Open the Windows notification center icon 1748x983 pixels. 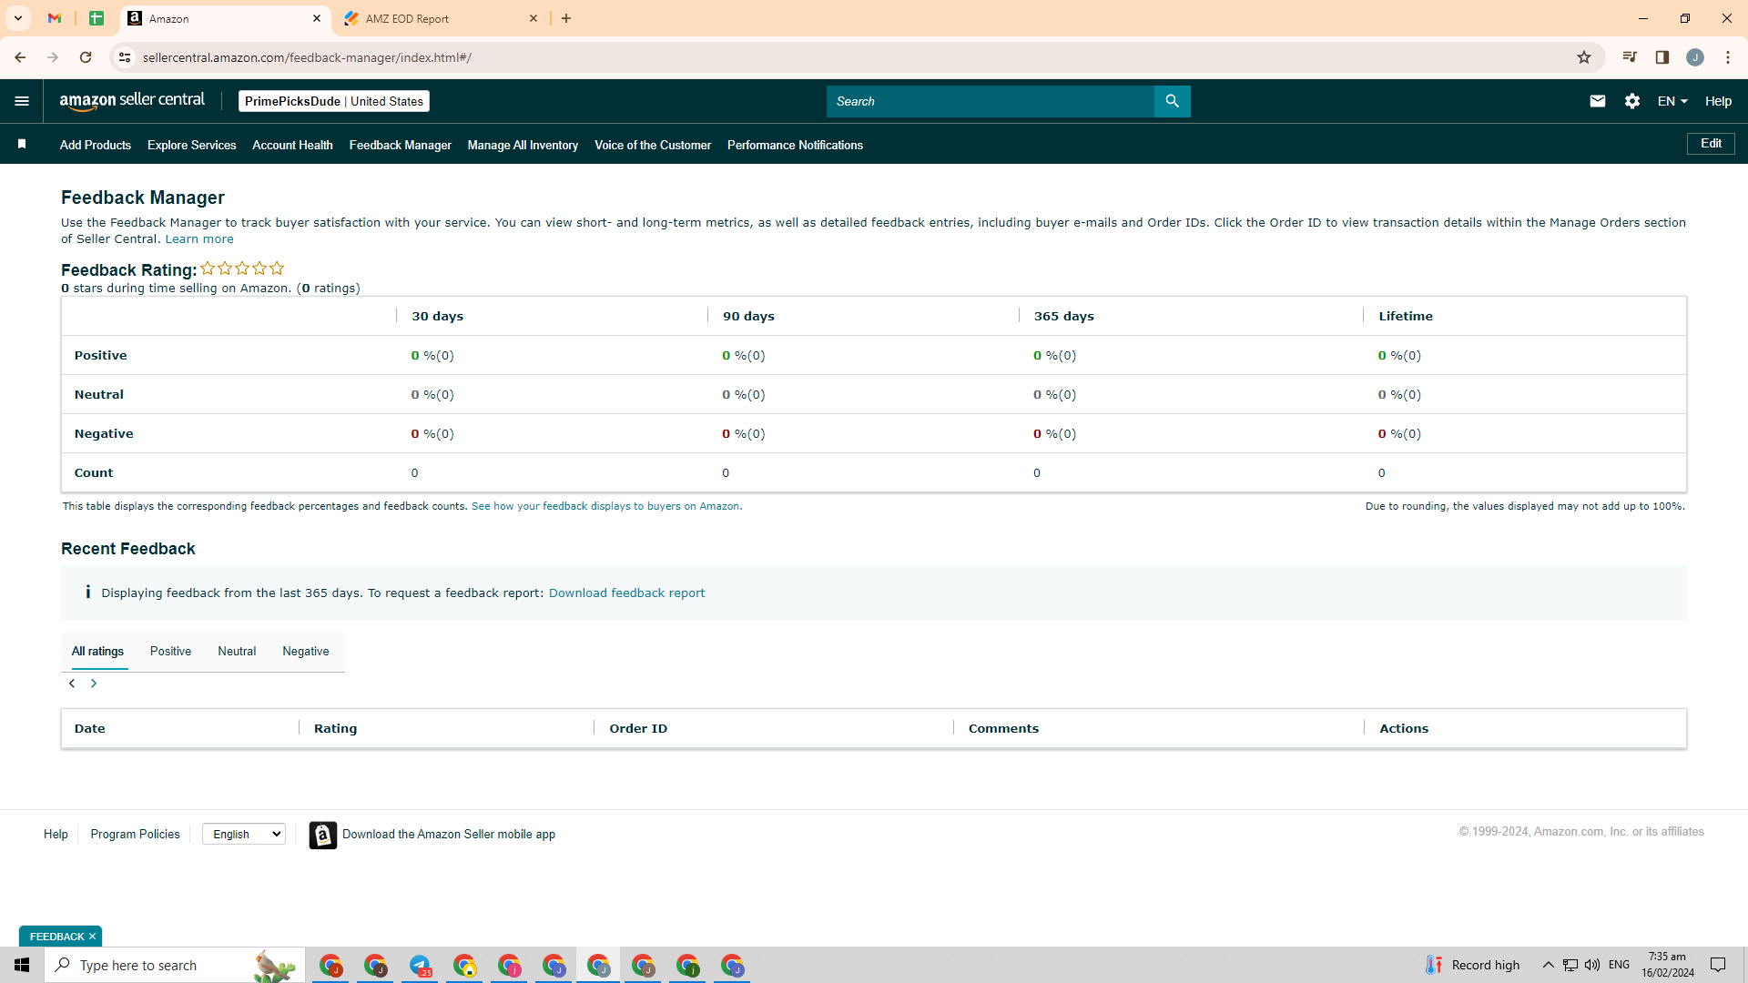1718,965
